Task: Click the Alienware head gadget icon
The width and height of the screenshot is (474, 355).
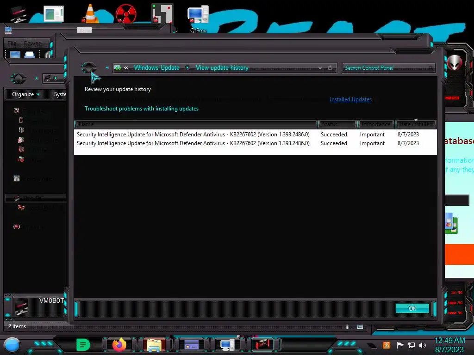Action: (455, 63)
